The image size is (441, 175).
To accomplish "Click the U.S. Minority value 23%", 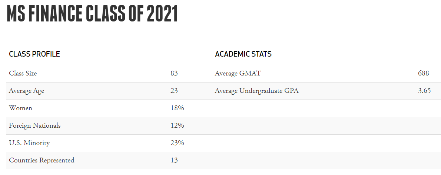I will point(177,143).
